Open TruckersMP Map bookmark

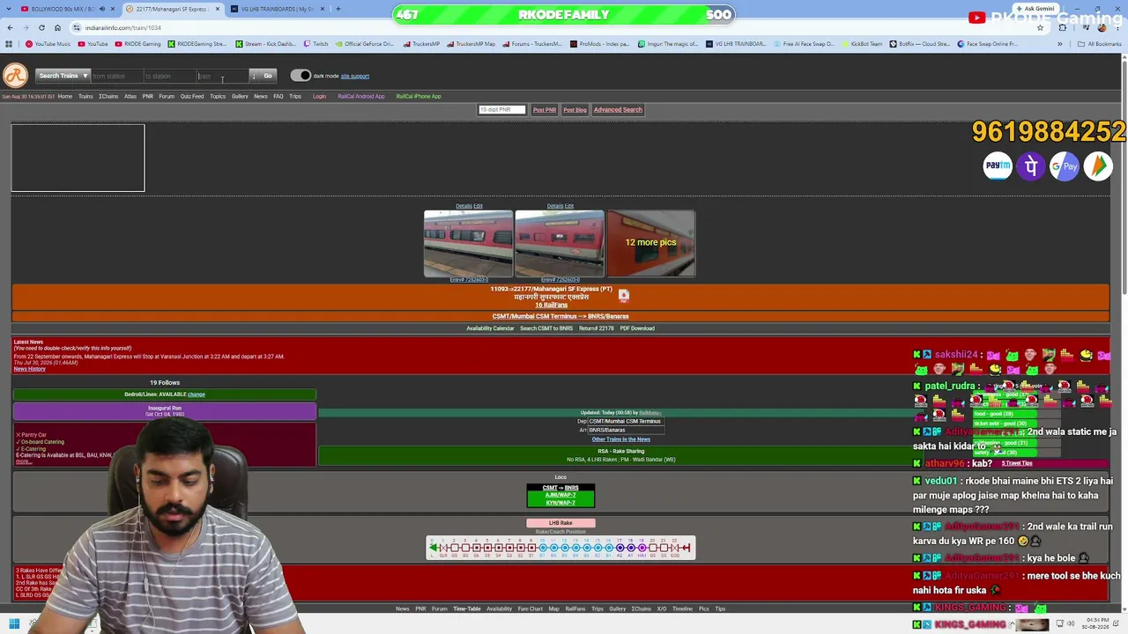[x=471, y=44]
